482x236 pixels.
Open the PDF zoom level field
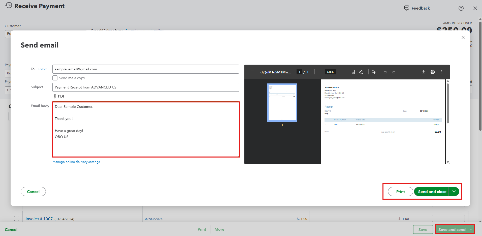(330, 72)
